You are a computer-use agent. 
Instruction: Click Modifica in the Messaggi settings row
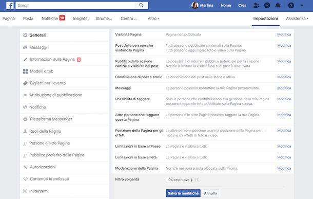pyautogui.click(x=284, y=88)
